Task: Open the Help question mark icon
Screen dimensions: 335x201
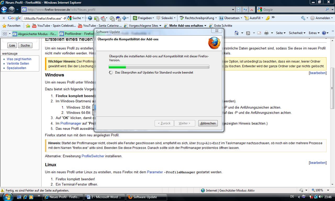Action: (x=324, y=33)
